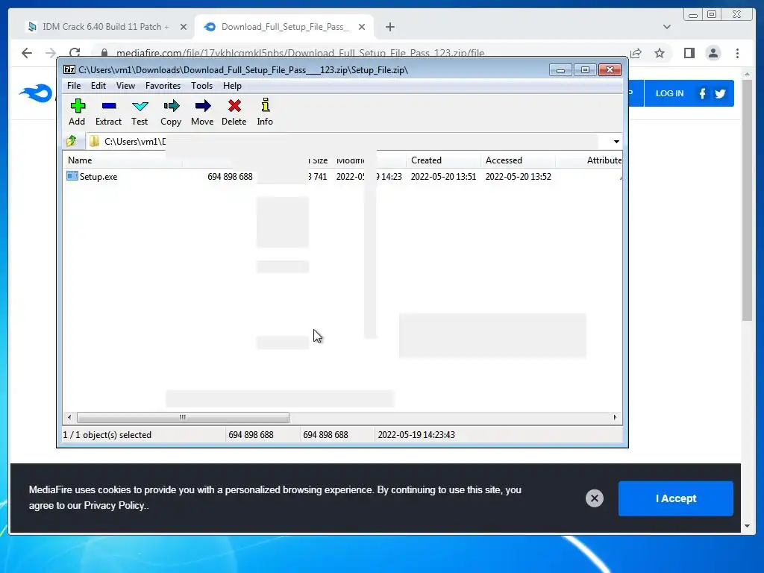
Task: Open Chrome's three-dot menu
Action: click(x=737, y=53)
